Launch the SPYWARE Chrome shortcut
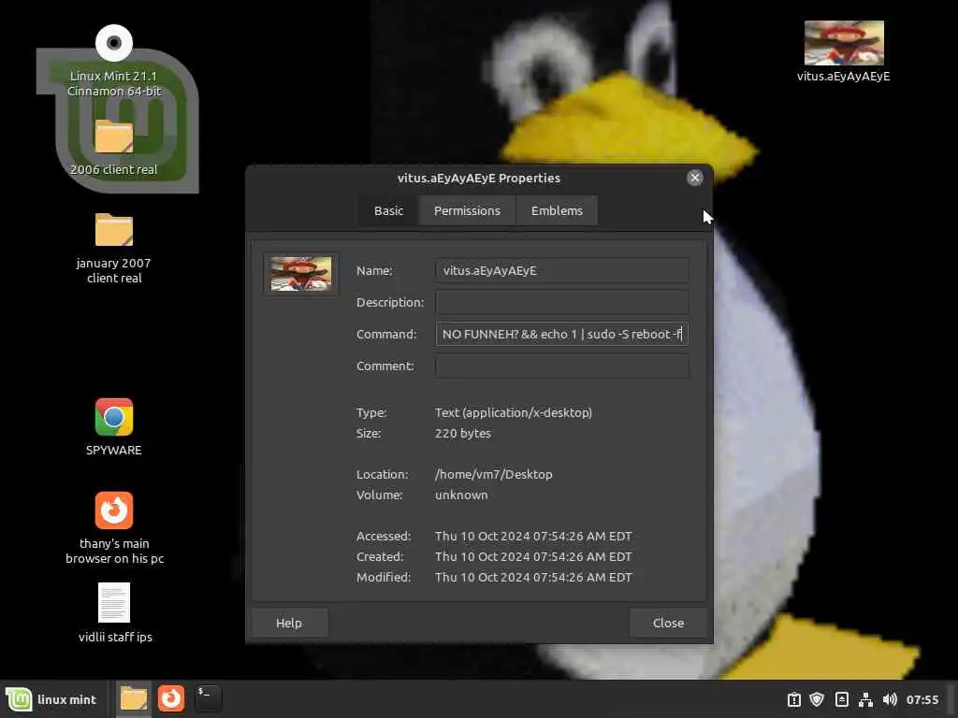 click(113, 417)
